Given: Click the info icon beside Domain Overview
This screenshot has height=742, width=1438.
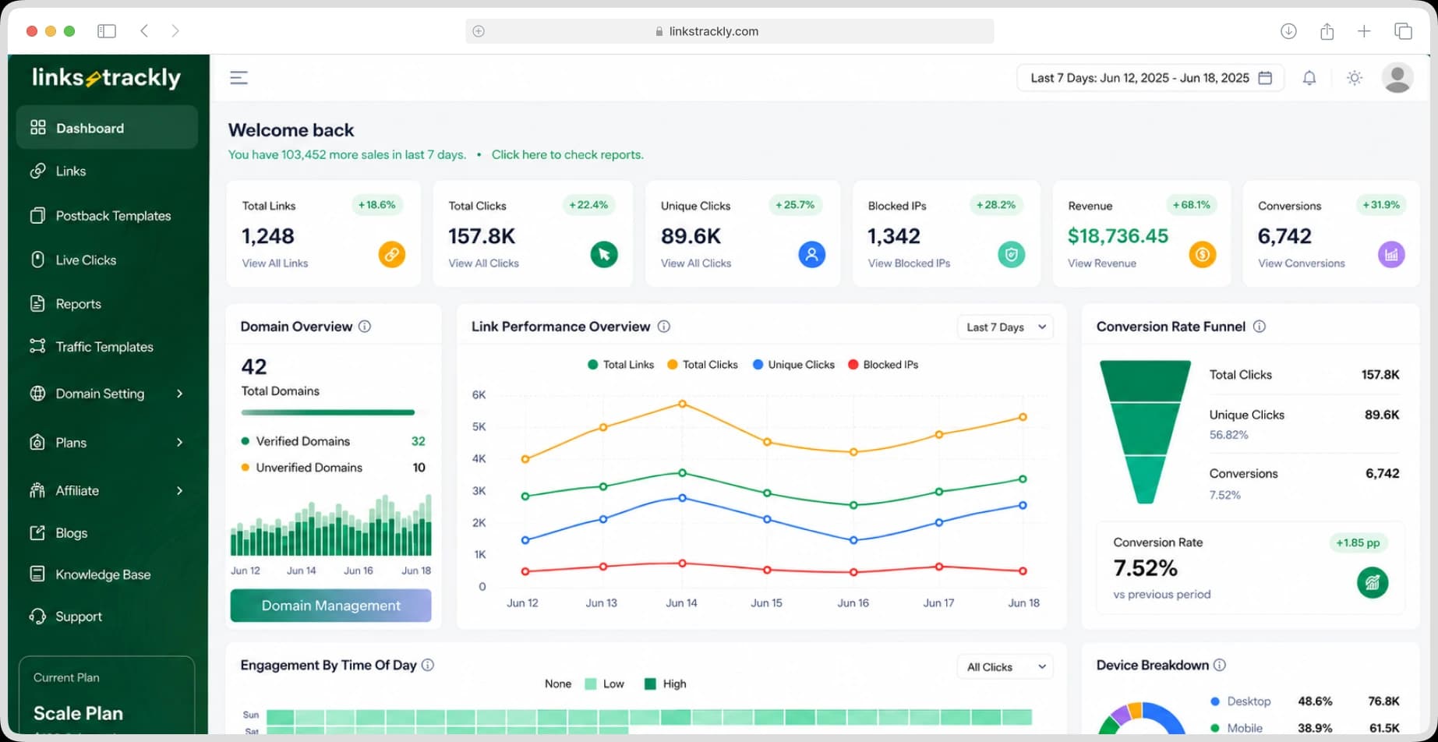Looking at the screenshot, I should coord(365,327).
